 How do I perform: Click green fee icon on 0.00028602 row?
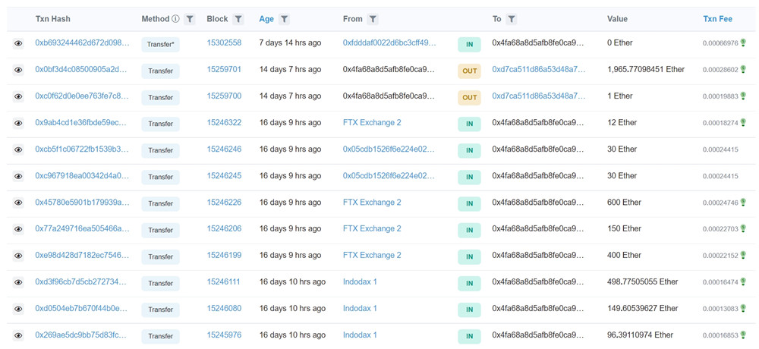coord(743,70)
